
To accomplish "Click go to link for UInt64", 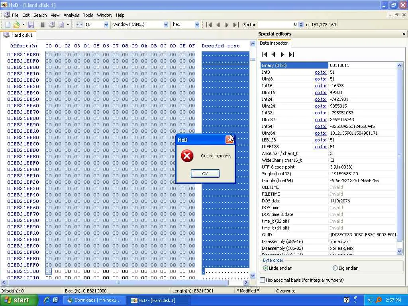I will pos(321,133).
